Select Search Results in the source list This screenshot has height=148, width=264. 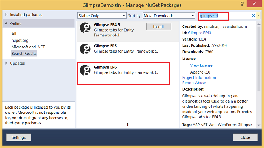tap(24, 53)
